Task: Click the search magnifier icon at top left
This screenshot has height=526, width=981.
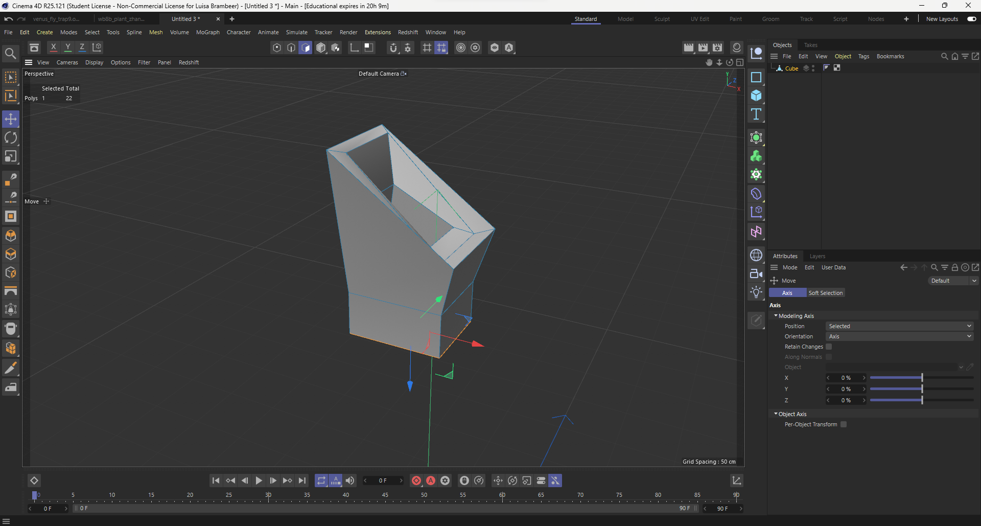Action: (10, 53)
